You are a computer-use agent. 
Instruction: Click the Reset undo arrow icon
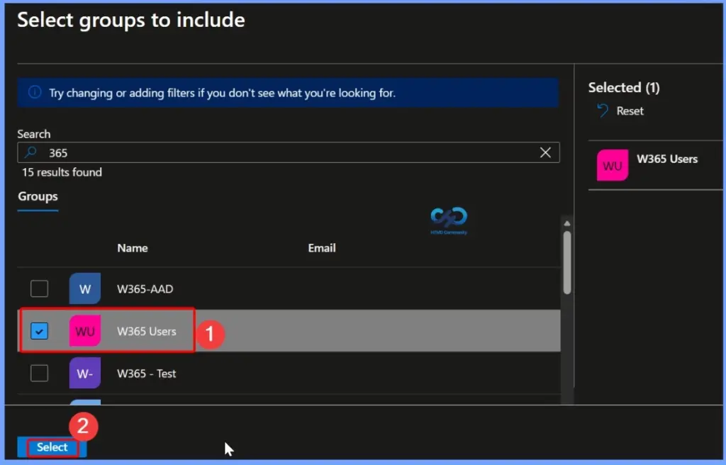[x=603, y=111]
